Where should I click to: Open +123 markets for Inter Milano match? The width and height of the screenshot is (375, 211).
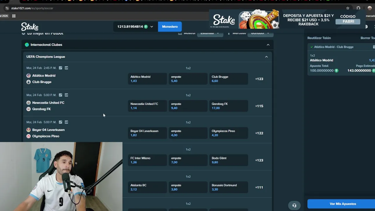pos(259,160)
